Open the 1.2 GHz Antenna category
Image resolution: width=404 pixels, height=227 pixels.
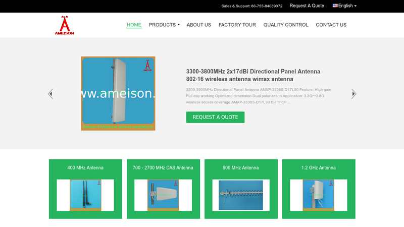pyautogui.click(x=319, y=168)
